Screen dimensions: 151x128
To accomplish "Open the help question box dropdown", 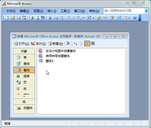I will click(x=146, y=11).
